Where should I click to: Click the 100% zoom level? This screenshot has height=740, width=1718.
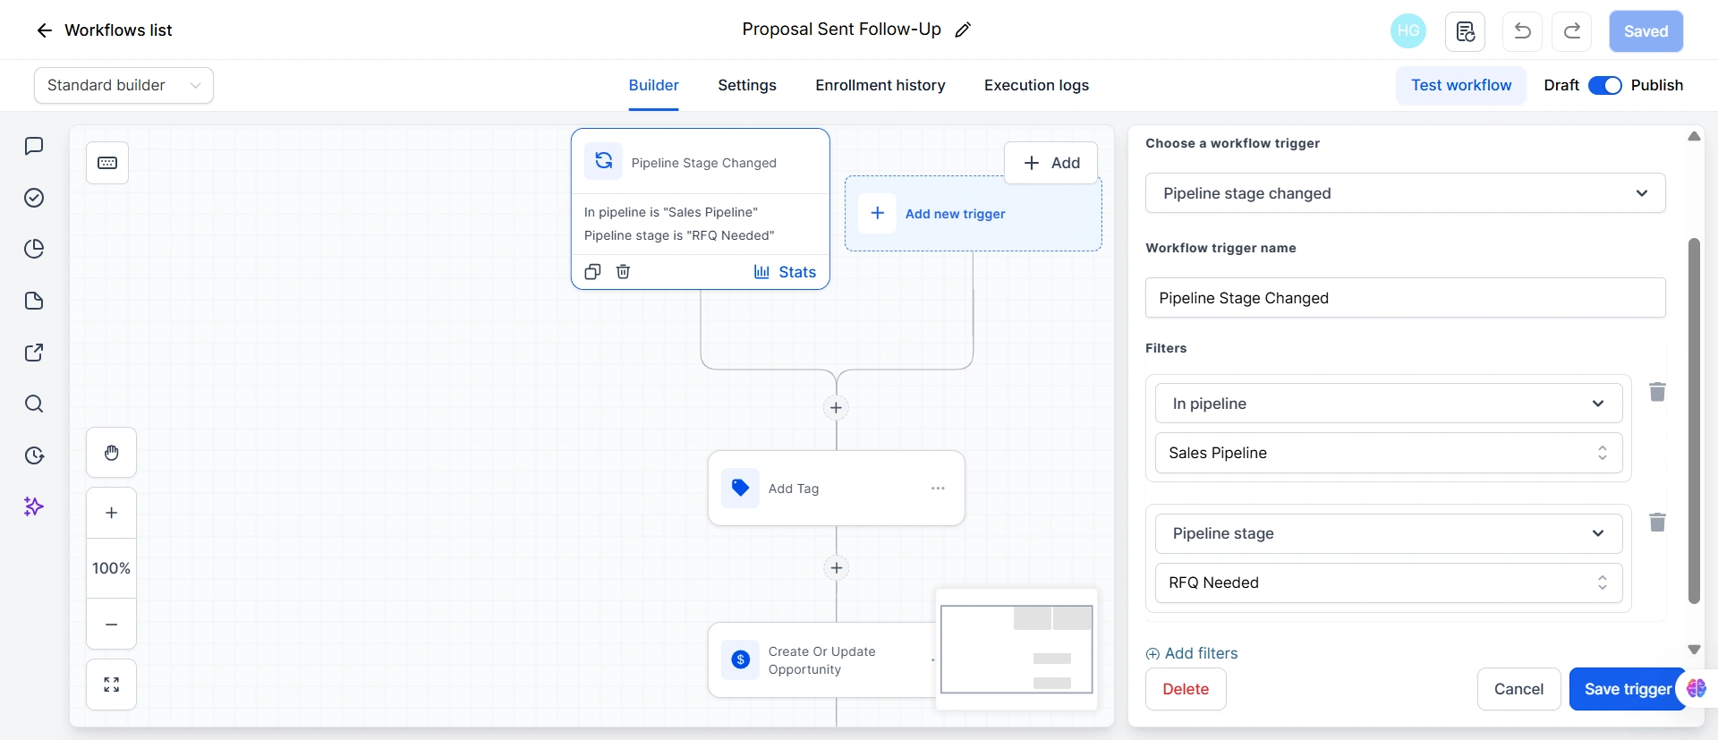pyautogui.click(x=111, y=568)
